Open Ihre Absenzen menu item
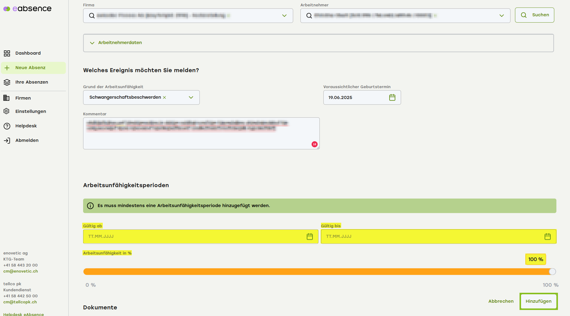The image size is (570, 316). coord(31,82)
